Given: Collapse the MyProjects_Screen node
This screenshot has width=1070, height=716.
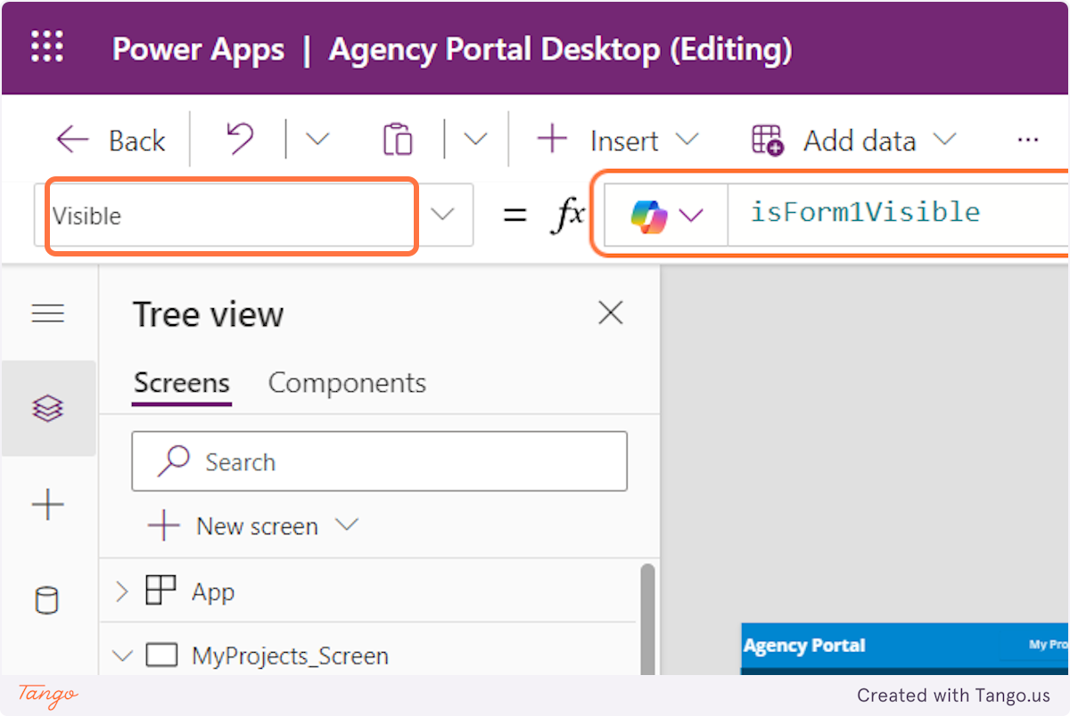Looking at the screenshot, I should tap(122, 656).
